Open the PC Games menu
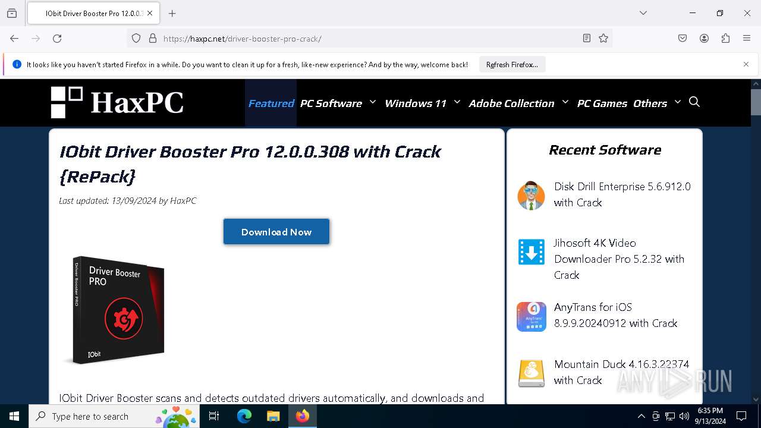The width and height of the screenshot is (761, 428). [602, 103]
